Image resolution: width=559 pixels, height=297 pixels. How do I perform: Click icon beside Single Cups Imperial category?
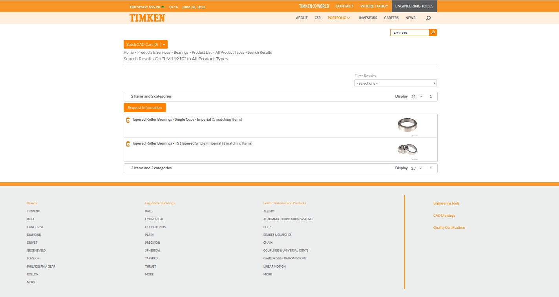[128, 120]
